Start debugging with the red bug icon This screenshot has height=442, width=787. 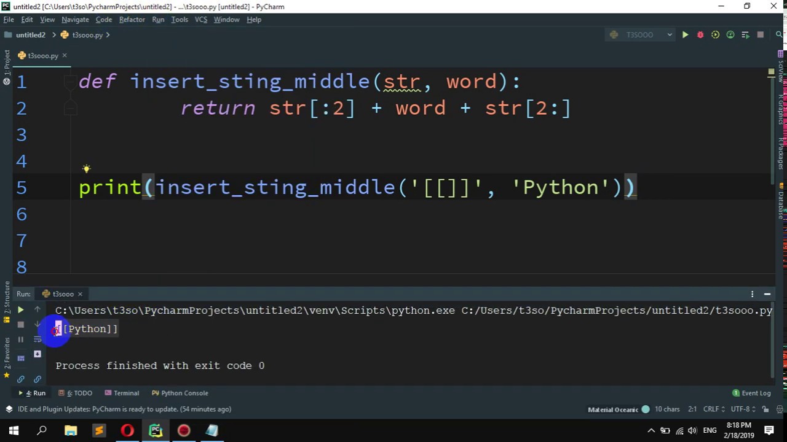coord(700,35)
